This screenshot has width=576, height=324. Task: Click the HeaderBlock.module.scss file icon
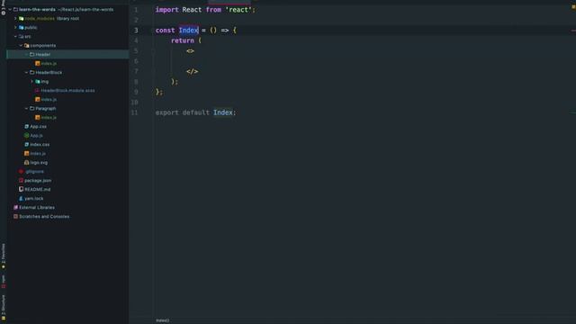point(37,90)
